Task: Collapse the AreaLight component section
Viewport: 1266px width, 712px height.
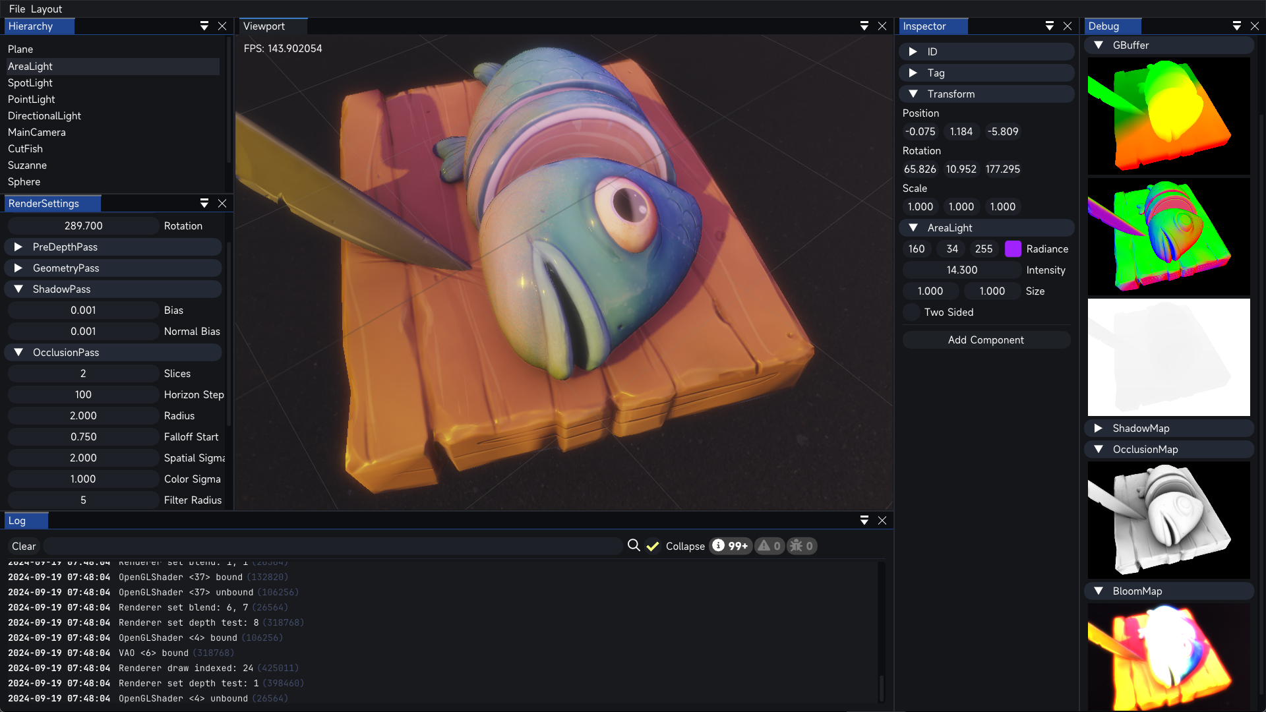Action: (x=986, y=228)
